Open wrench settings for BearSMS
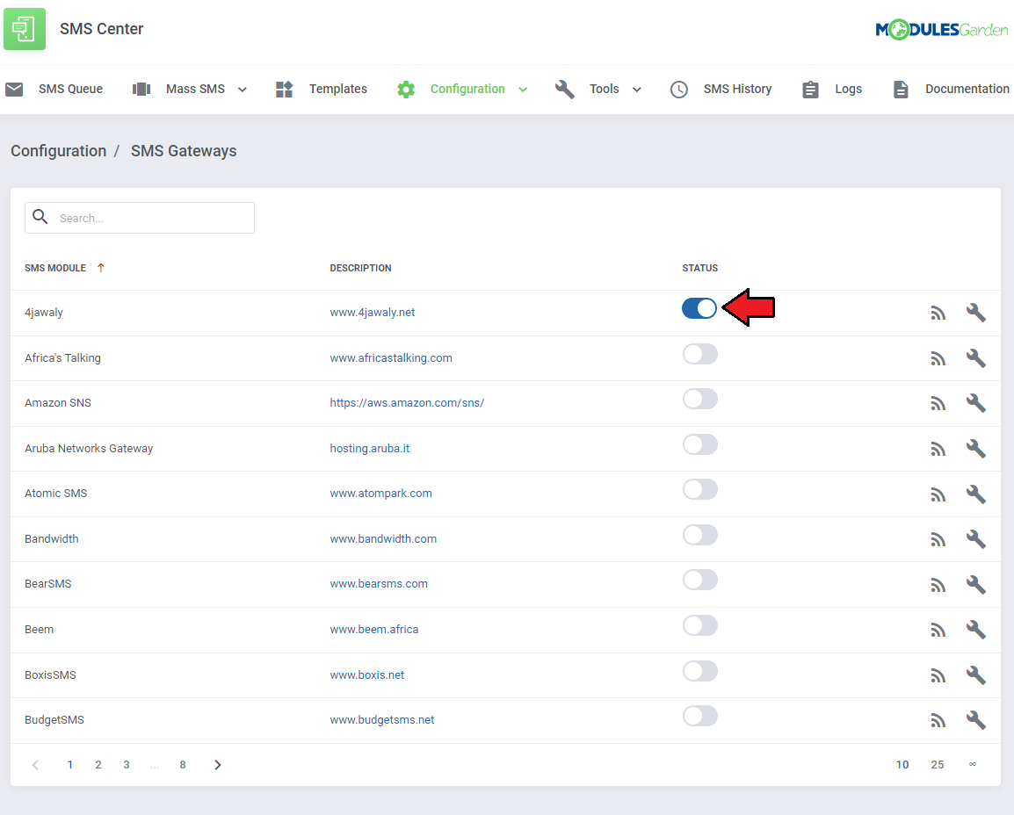Screen dimensions: 1014x815 click(x=976, y=585)
